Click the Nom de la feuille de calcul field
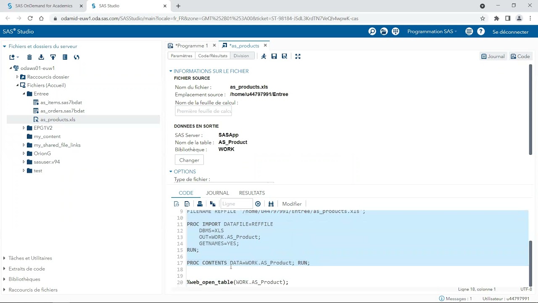The image size is (538, 303). pyautogui.click(x=203, y=111)
